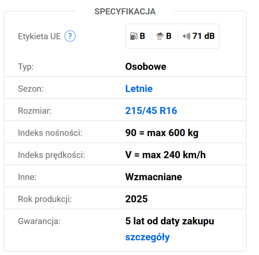The height and width of the screenshot is (255, 259).
Task: Click the noise level speaker icon
Action: pos(186,36)
